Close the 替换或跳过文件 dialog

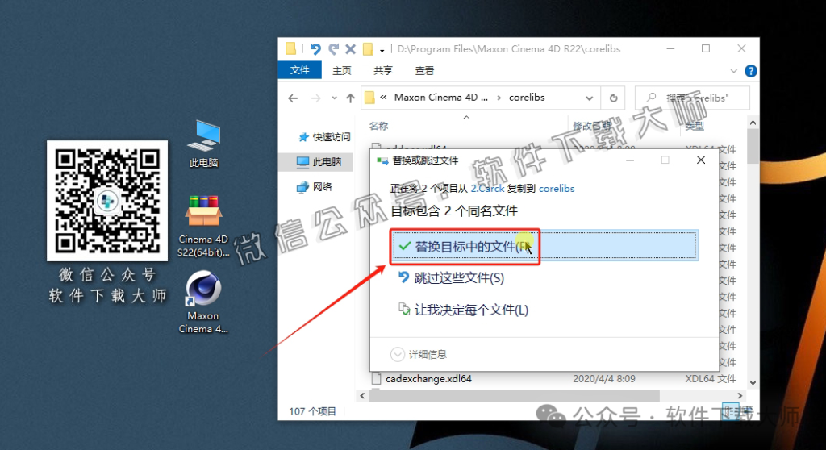[701, 160]
